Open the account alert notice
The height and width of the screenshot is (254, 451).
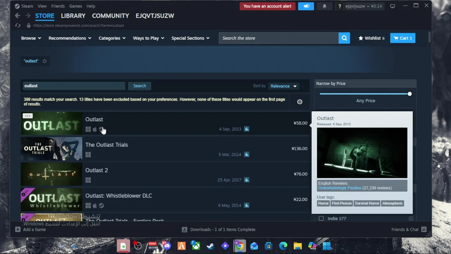(267, 6)
